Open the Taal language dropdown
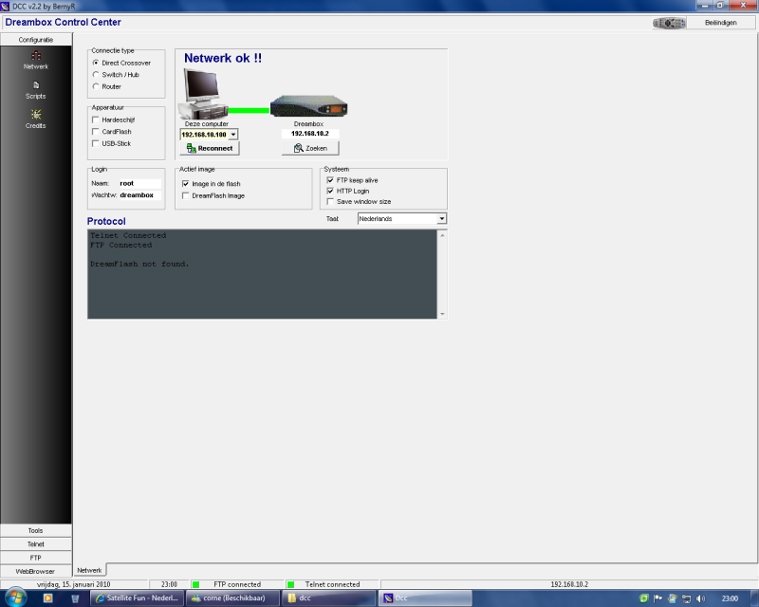Screen dimensions: 759x607 [441, 219]
